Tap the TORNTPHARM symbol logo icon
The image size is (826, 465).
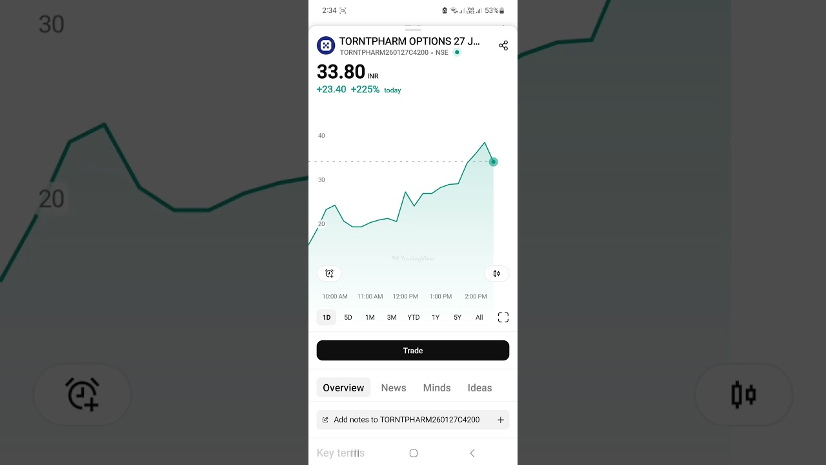coord(326,45)
